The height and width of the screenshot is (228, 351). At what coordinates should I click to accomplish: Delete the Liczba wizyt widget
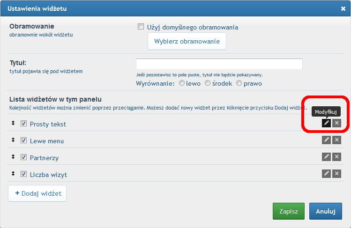[336, 174]
